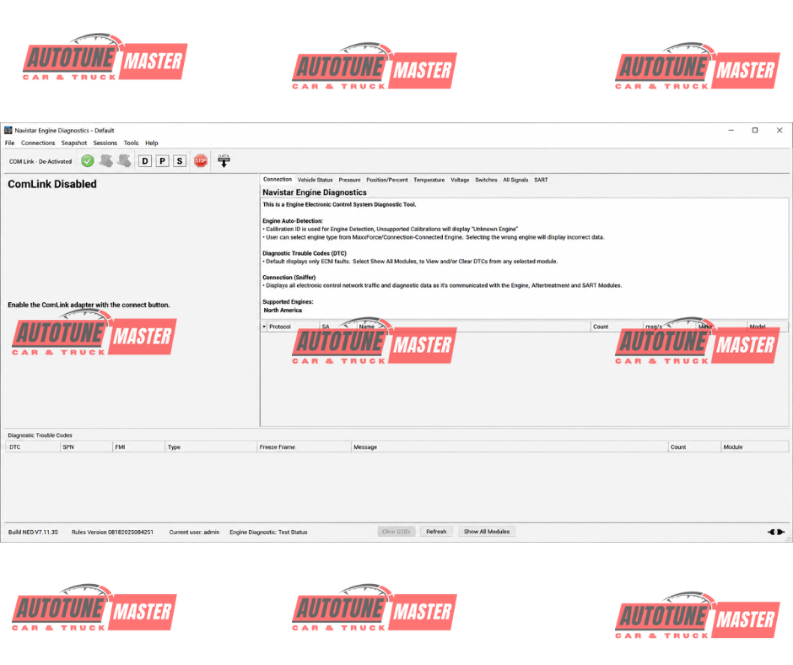
Task: Click the Message column header
Action: tap(510, 447)
